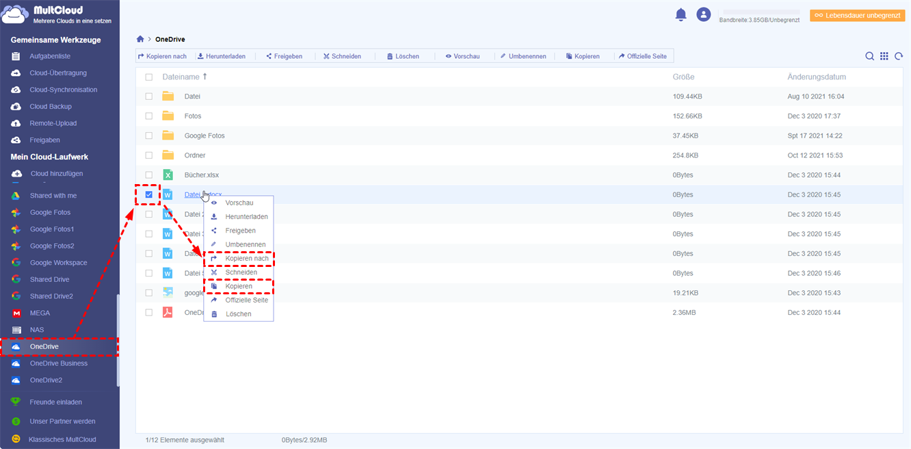Switch to Klassisches MultCloud

coord(62,439)
